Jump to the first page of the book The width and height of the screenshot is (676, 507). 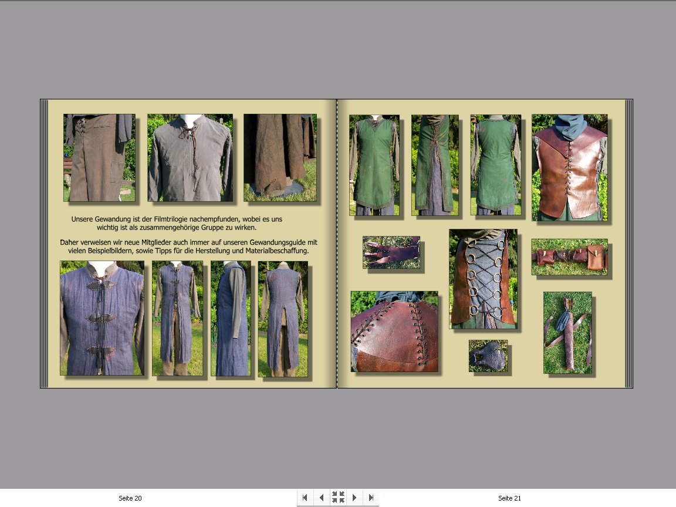[x=305, y=498]
